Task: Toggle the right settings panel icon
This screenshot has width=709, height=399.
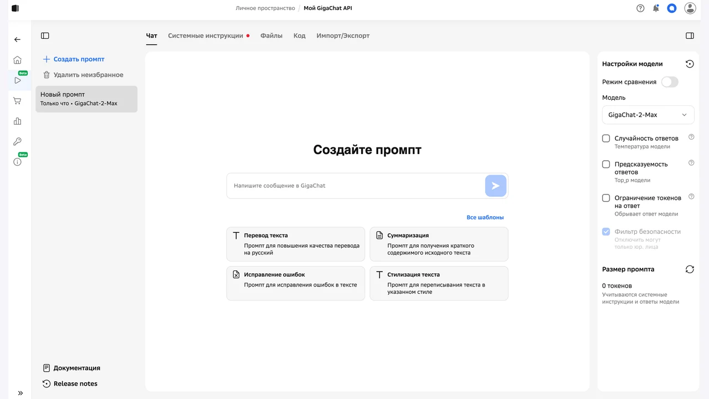Action: tap(690, 35)
